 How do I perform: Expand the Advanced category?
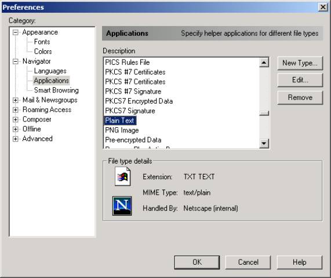click(x=16, y=139)
